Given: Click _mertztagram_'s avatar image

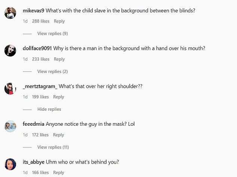Looking at the screenshot, I should tap(10, 89).
